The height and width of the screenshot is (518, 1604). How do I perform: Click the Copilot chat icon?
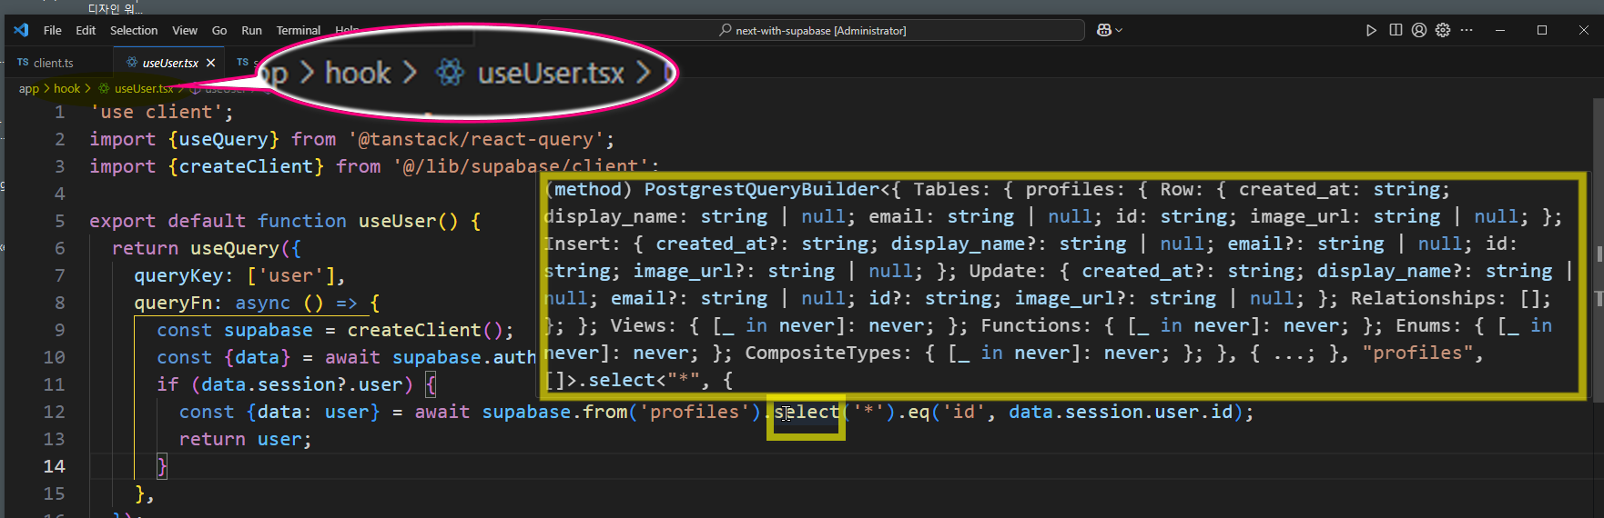(1103, 30)
